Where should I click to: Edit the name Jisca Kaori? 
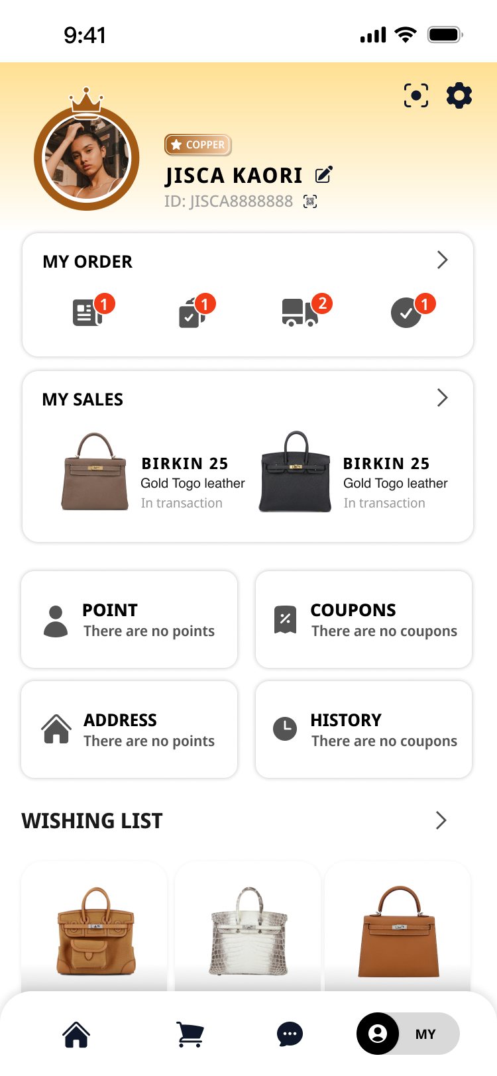coord(324,175)
